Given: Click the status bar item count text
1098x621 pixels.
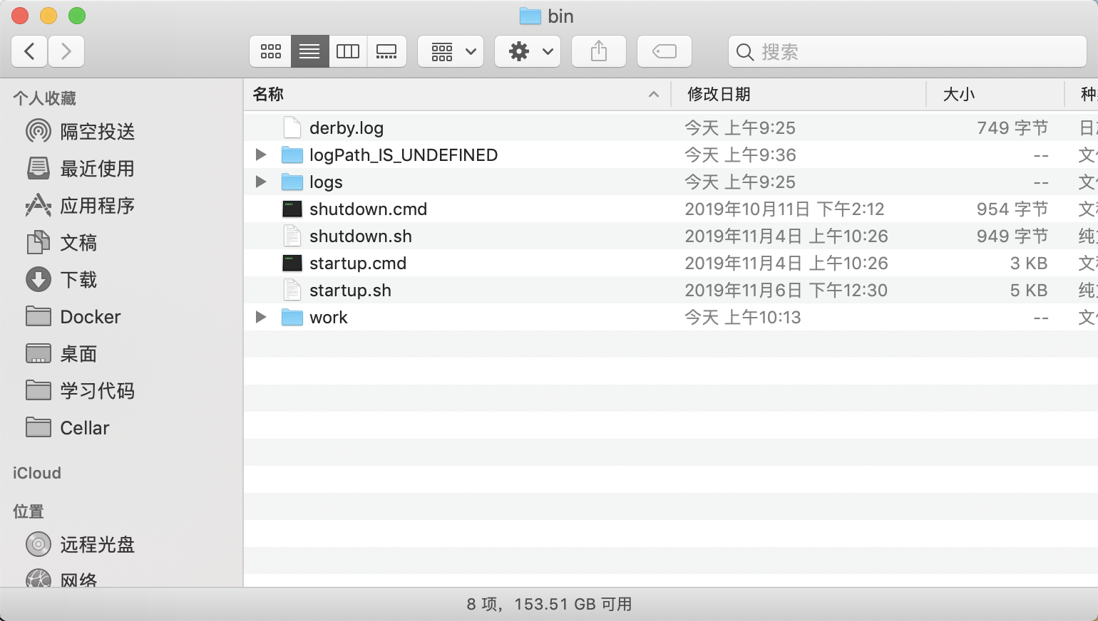Looking at the screenshot, I should [549, 604].
